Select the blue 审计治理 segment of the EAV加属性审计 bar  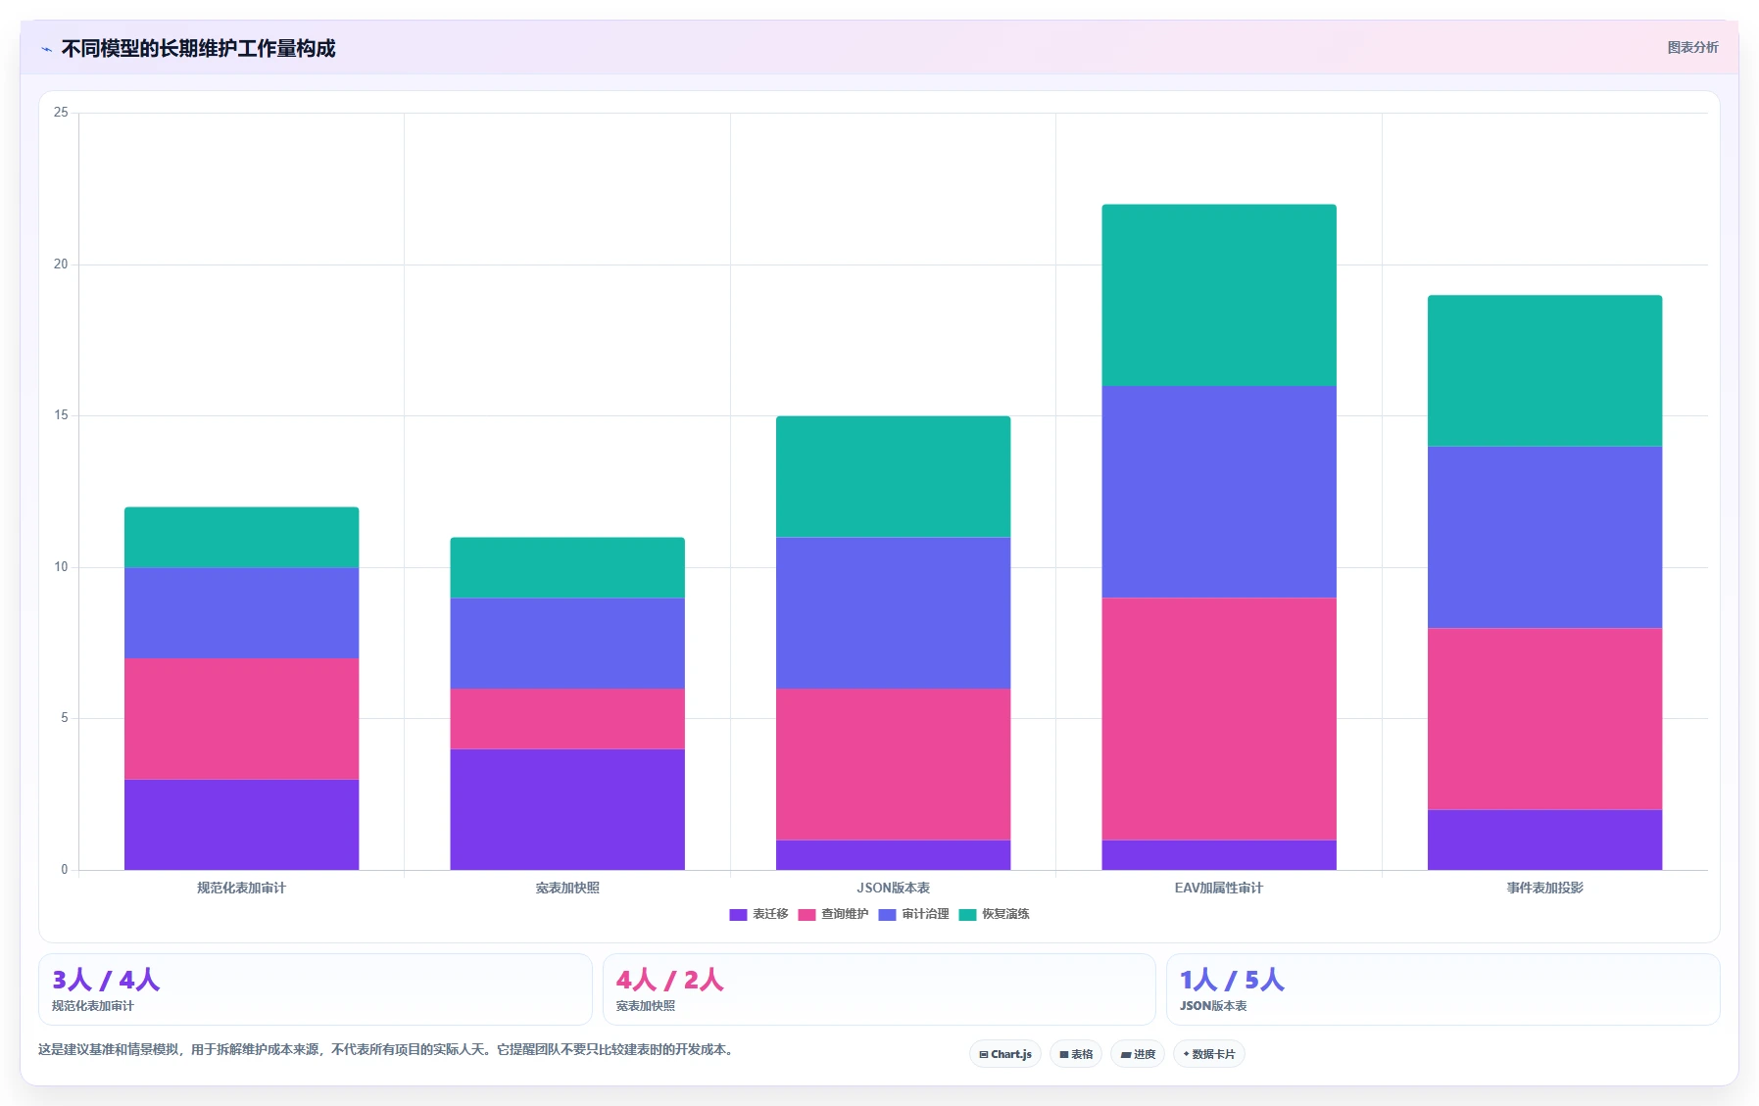(x=1219, y=492)
